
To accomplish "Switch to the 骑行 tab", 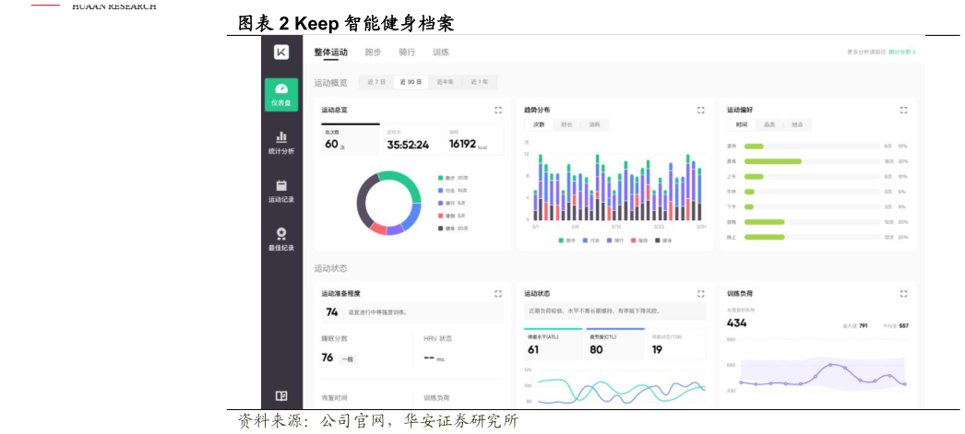I will coord(407,53).
